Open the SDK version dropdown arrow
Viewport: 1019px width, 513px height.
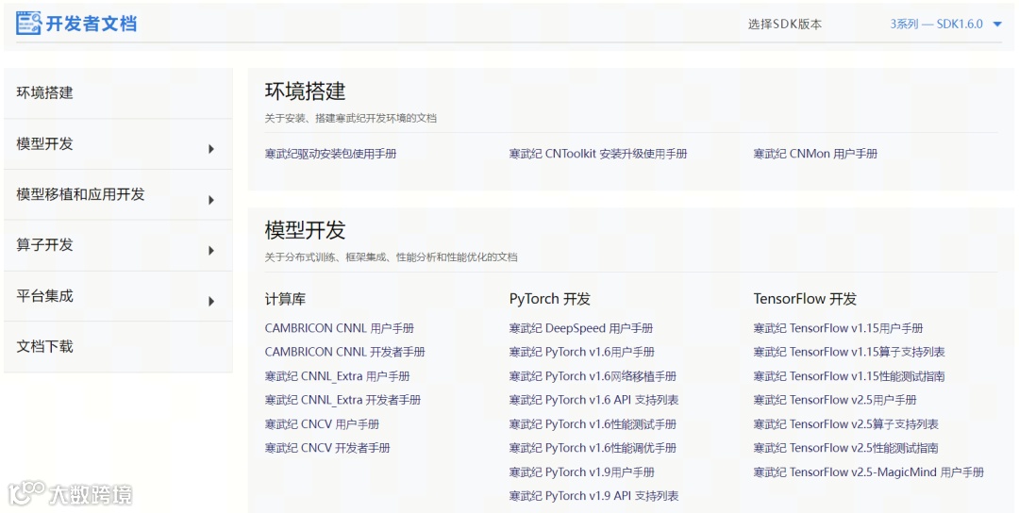[997, 25]
